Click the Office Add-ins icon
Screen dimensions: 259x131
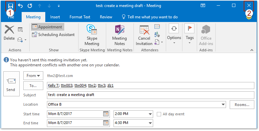click(x=206, y=35)
